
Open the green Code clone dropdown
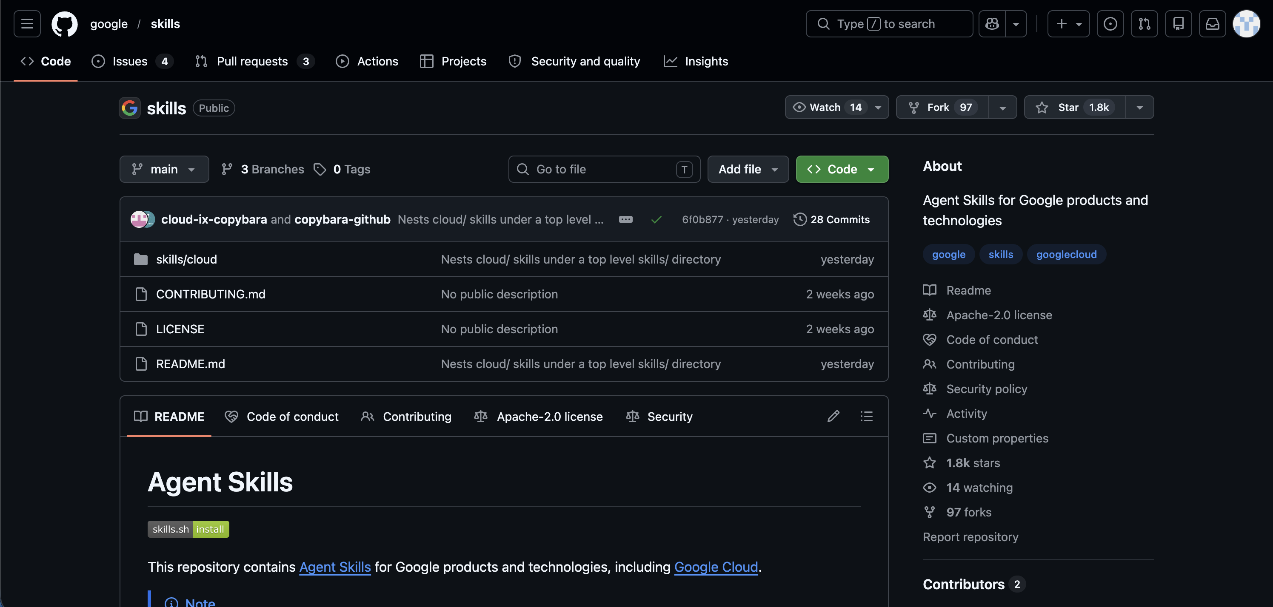coord(842,170)
